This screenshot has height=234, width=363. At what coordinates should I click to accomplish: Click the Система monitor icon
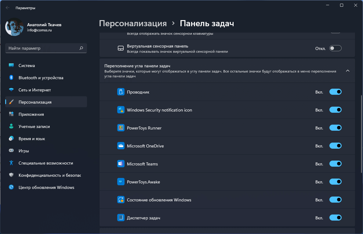tap(11, 66)
